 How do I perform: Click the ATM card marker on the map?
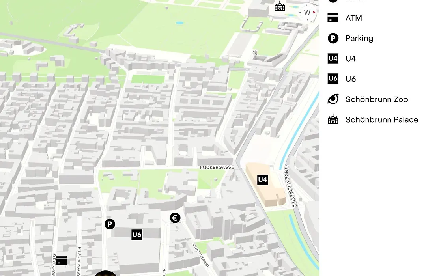(62, 261)
